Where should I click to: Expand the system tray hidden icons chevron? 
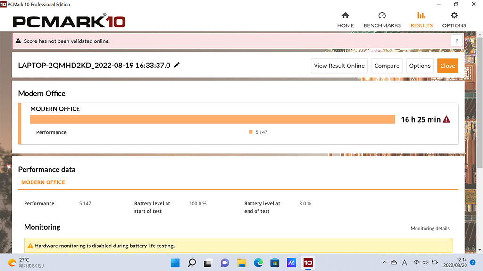pyautogui.click(x=385, y=263)
